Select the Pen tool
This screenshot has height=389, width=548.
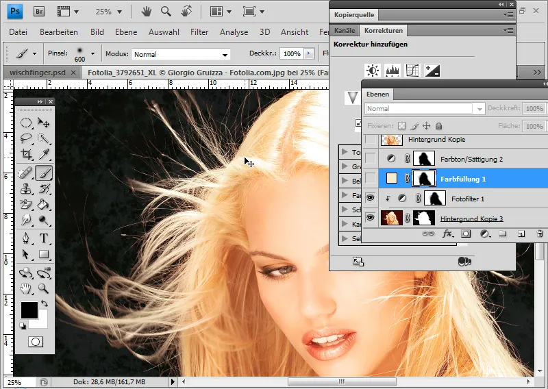pyautogui.click(x=26, y=238)
